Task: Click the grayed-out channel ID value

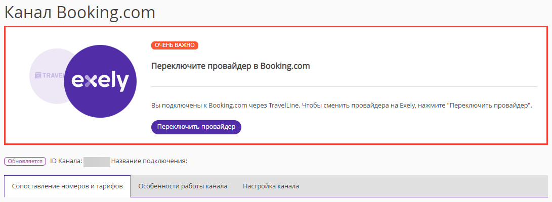Action: pyautogui.click(x=97, y=162)
